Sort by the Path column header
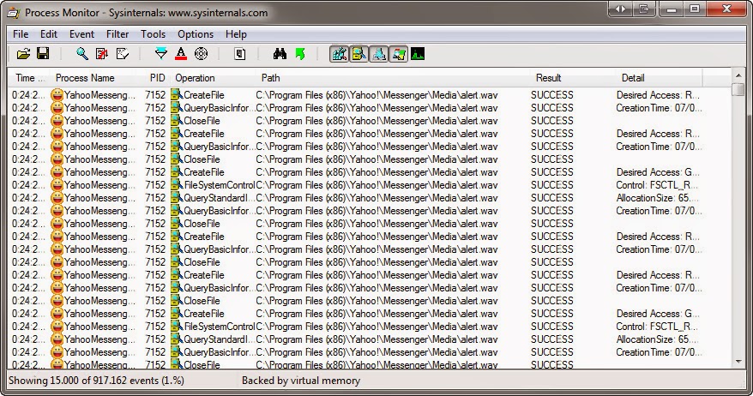The width and height of the screenshot is (753, 396). [x=393, y=78]
